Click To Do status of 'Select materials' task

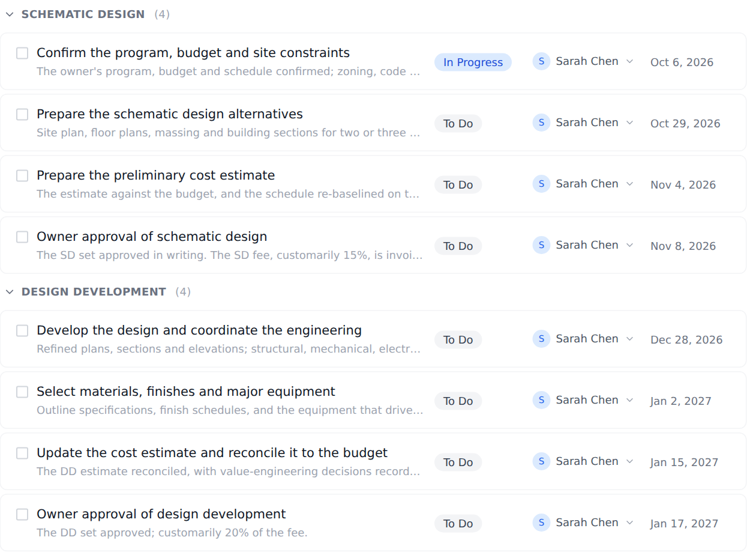coord(458,401)
